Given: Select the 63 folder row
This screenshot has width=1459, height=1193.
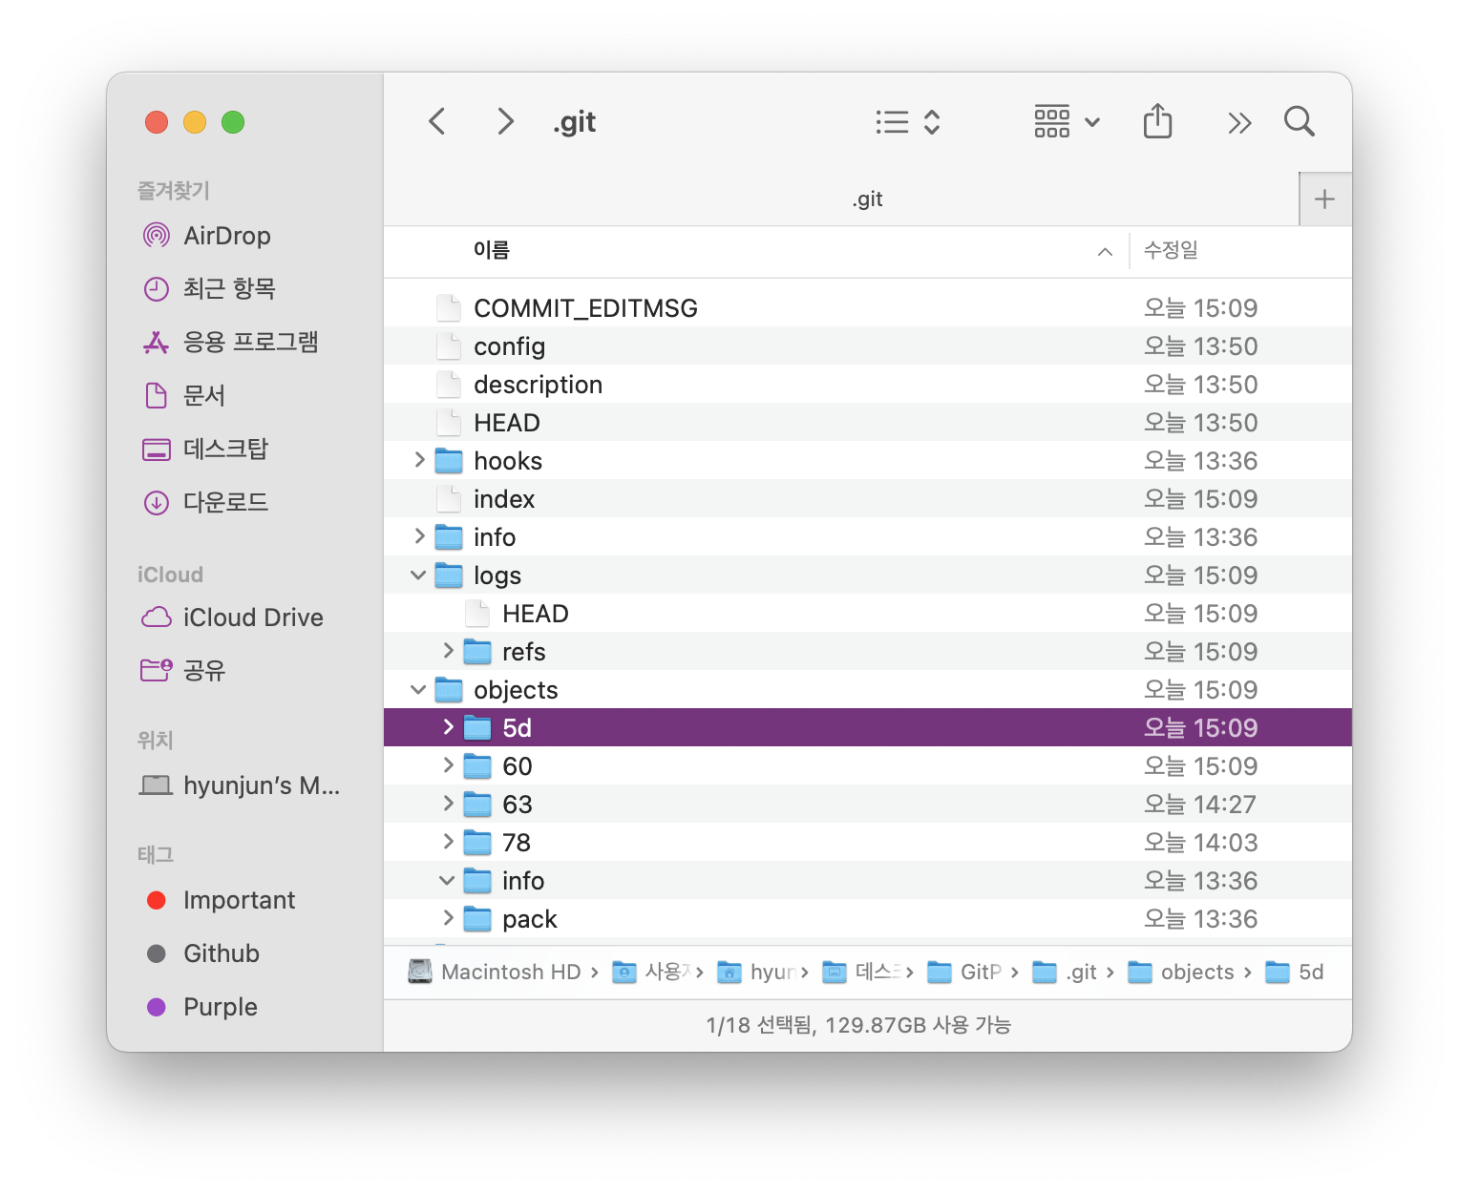Looking at the screenshot, I should [868, 804].
